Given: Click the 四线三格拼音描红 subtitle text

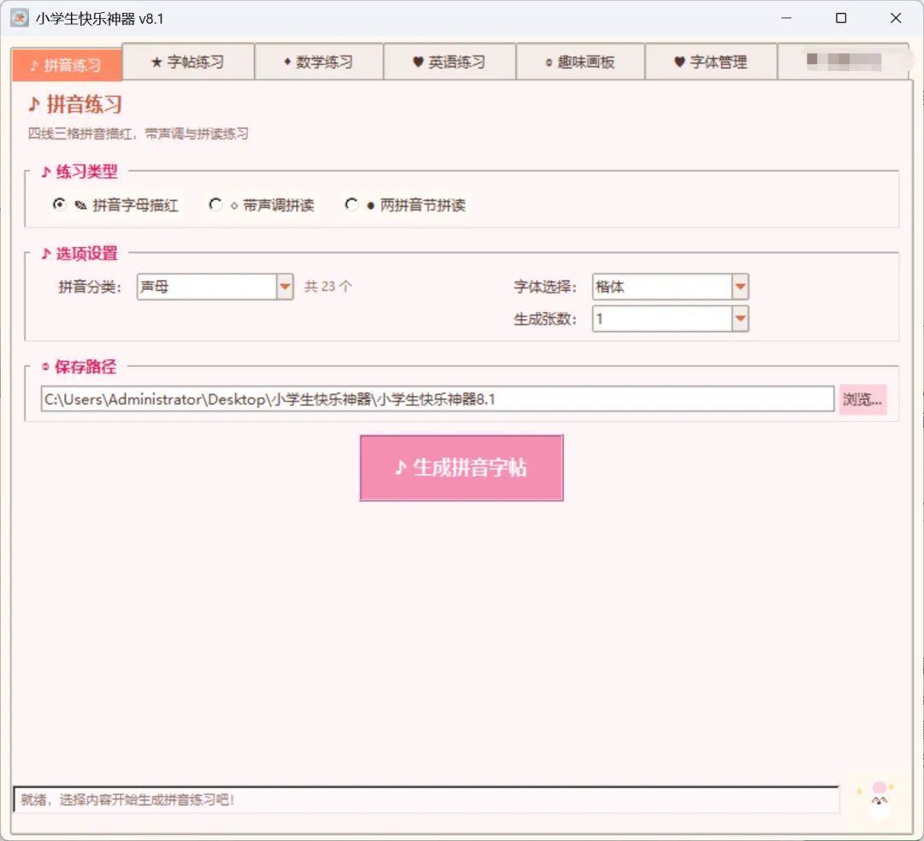Looking at the screenshot, I should 138,133.
